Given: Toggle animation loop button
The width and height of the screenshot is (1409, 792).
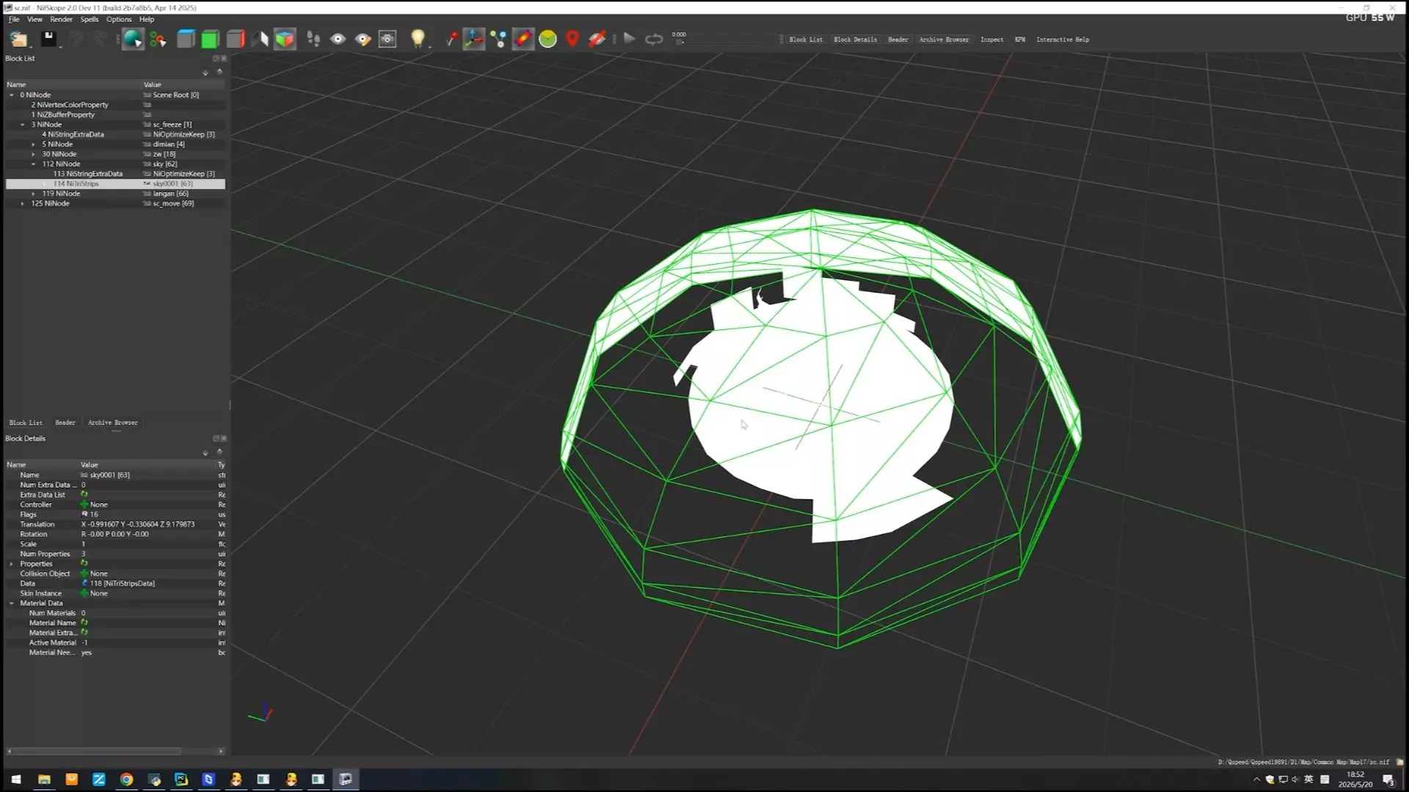Looking at the screenshot, I should pos(654,39).
